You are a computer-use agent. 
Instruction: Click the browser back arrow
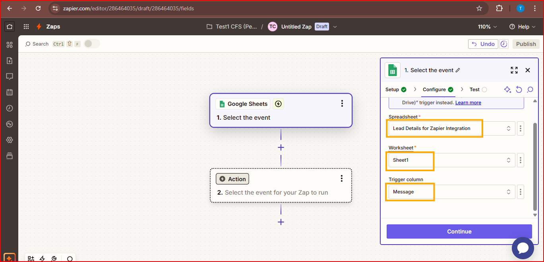[x=10, y=8]
